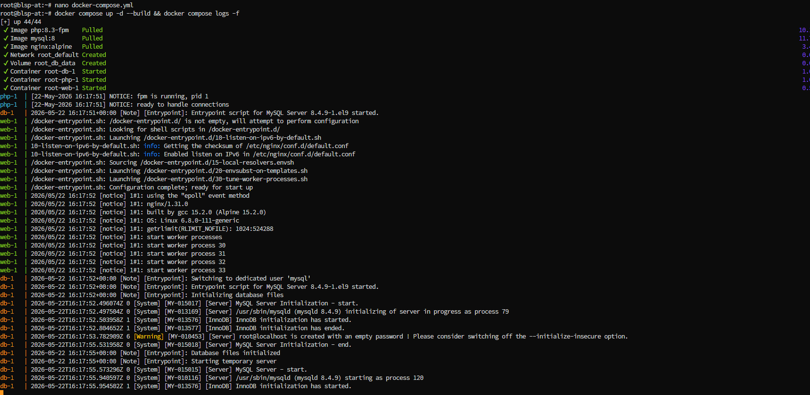
Task: Click the 'Started' status for root-web-1
Action: click(94, 88)
